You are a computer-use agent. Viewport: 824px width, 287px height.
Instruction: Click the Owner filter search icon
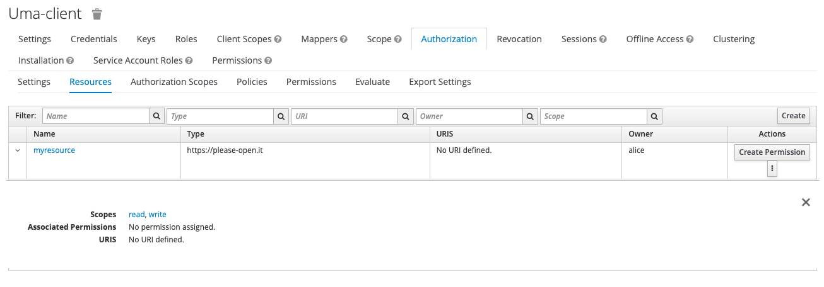tap(530, 116)
